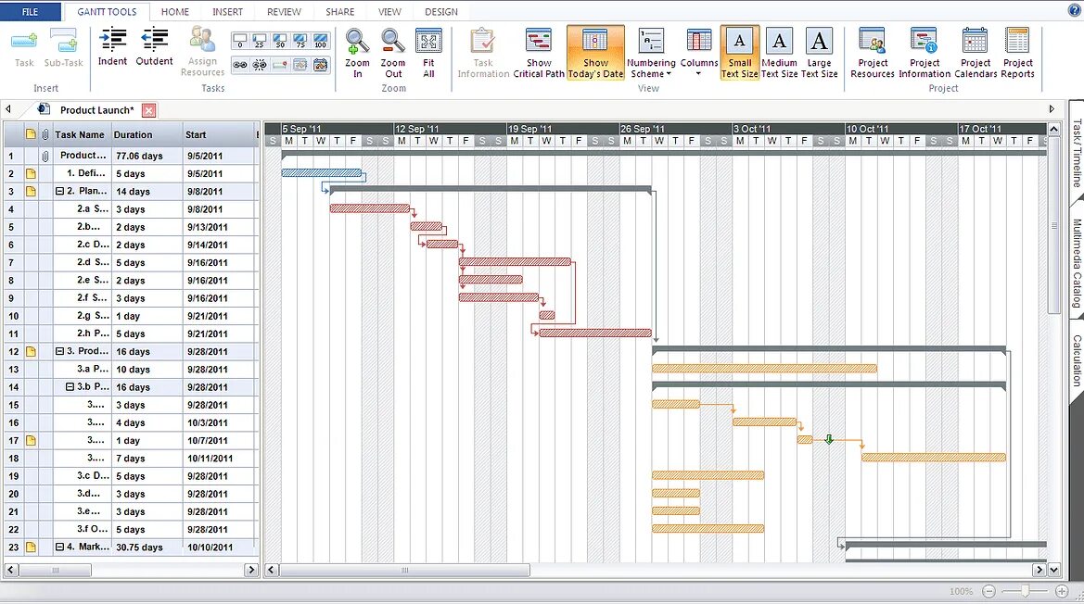
Task: Collapse the '3.b P...' subtask group
Action: (70, 387)
